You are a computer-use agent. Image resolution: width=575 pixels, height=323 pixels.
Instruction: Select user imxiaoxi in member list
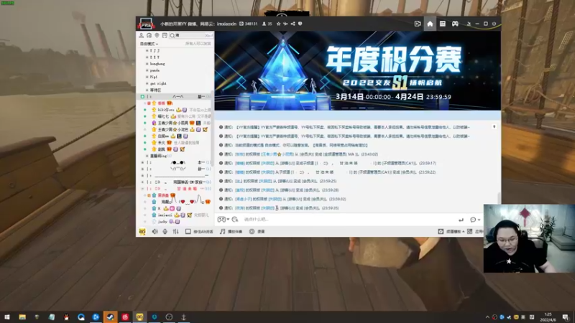[165, 215]
